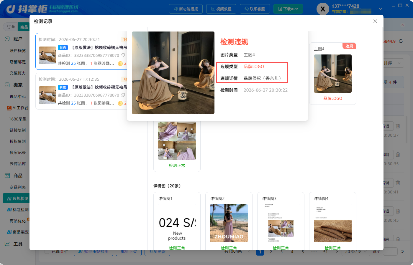Delete row timed 0:30:41 trash icon

tap(398, 183)
